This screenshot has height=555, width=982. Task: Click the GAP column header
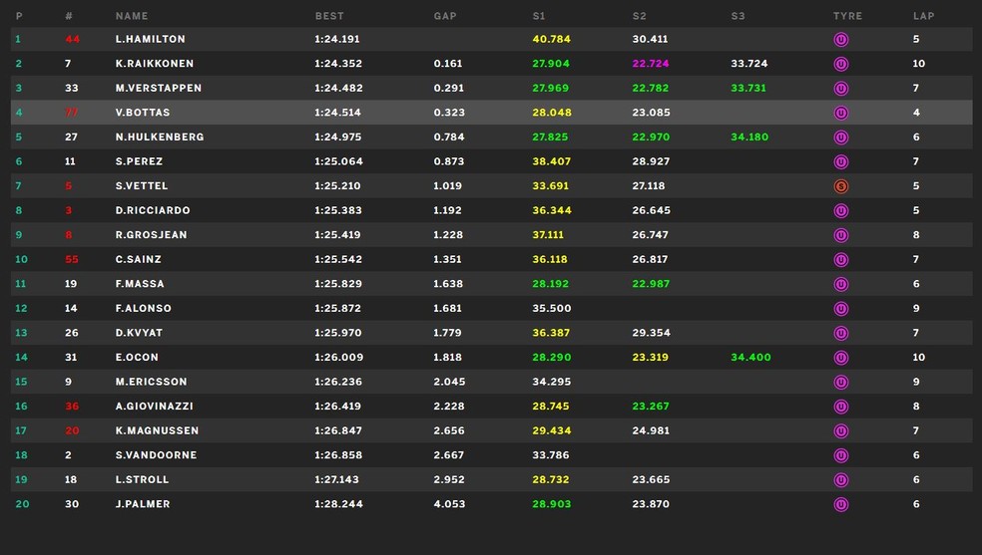(445, 16)
